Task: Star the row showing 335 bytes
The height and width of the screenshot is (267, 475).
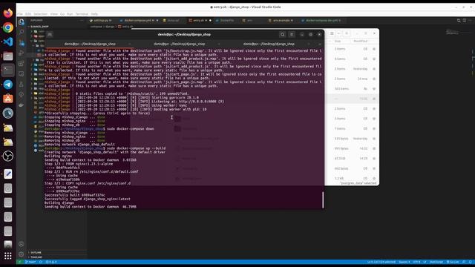Action: tap(374, 139)
